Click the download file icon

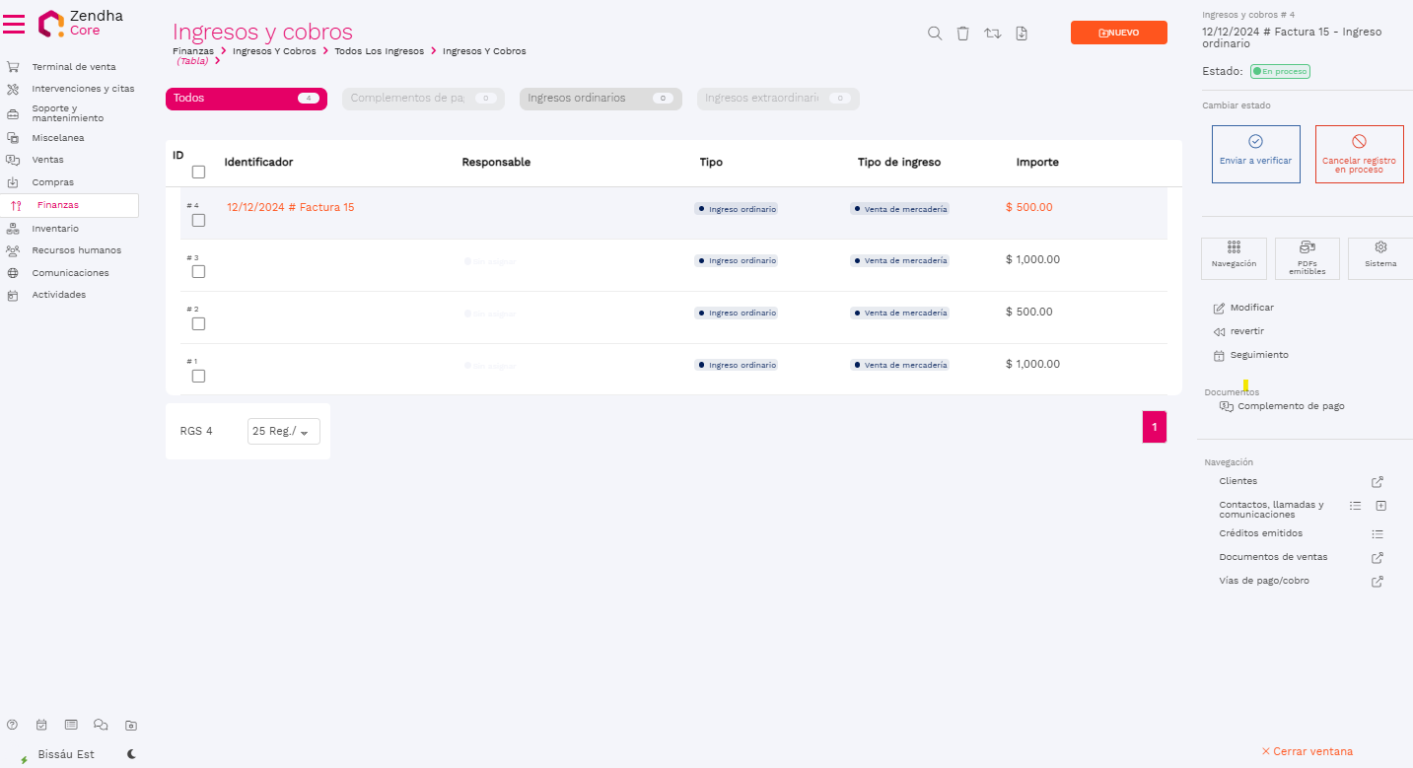(1022, 34)
